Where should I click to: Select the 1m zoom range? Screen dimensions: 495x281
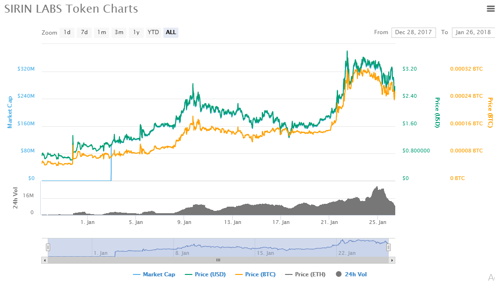pyautogui.click(x=102, y=32)
